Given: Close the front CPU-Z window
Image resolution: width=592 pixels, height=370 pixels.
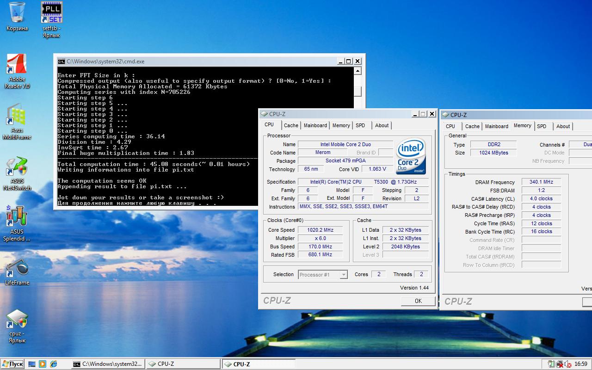Looking at the screenshot, I should pyautogui.click(x=432, y=114).
